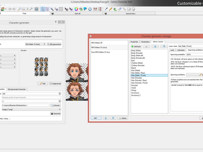
Task: Click the blue rotate icon
Action: (x=90, y=9)
